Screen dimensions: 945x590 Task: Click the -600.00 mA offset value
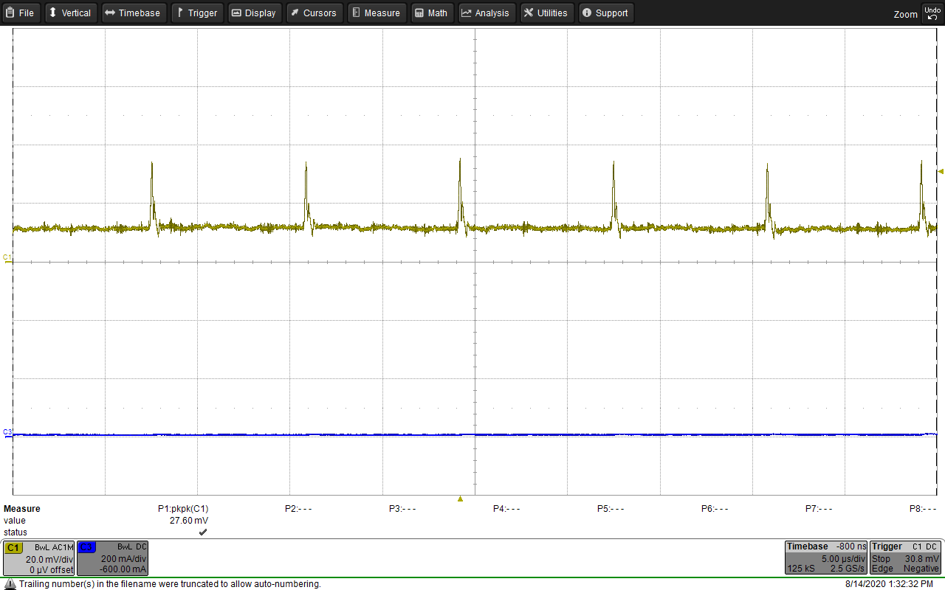123,569
